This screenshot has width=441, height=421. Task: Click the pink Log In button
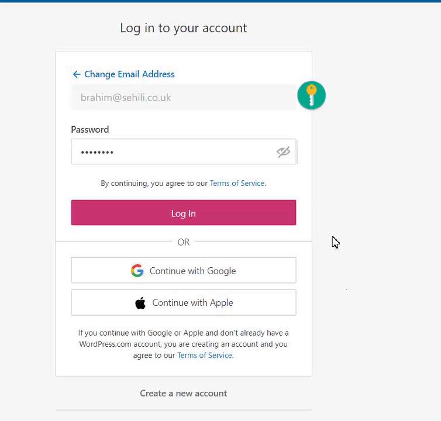click(x=184, y=213)
